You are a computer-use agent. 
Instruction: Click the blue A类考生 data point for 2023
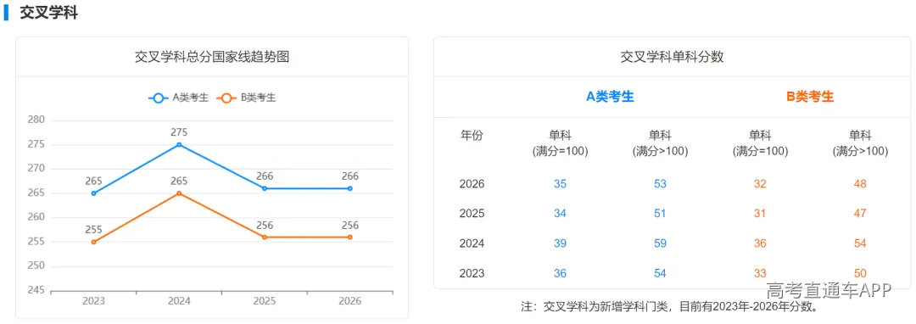click(93, 193)
